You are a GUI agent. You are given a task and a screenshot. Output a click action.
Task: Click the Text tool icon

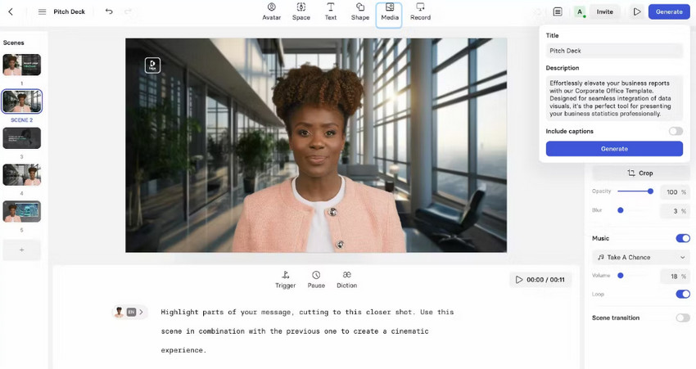(330, 11)
